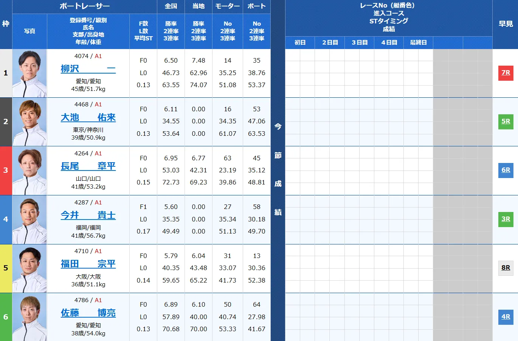
Task: Click the photo of racer 福田
Action: pyautogui.click(x=29, y=269)
